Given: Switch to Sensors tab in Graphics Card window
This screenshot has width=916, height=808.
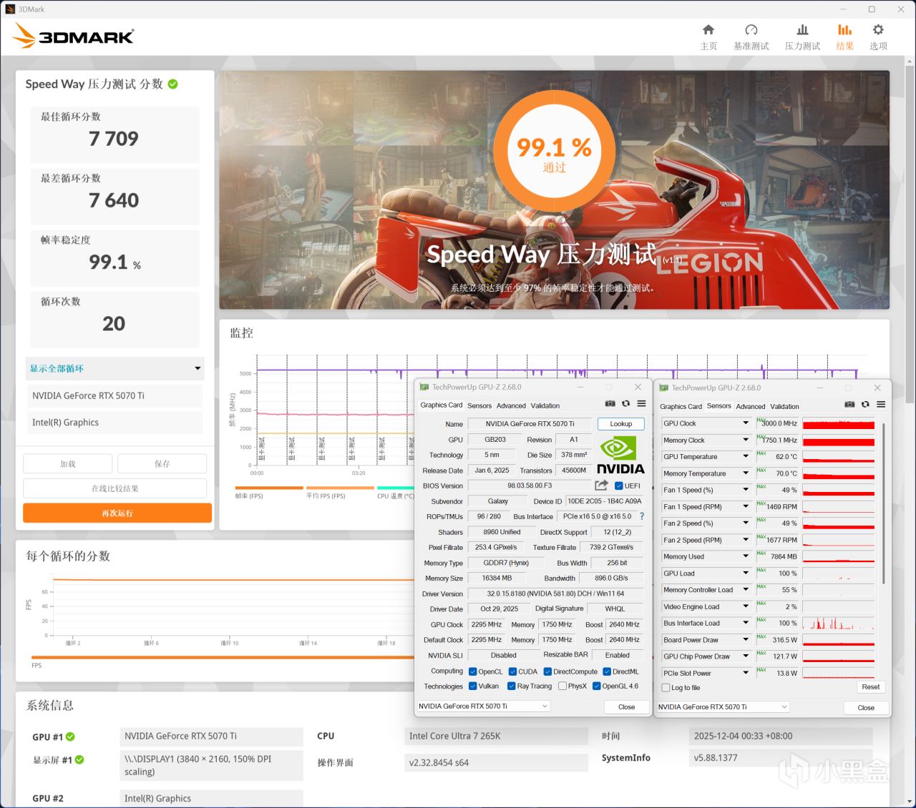Looking at the screenshot, I should click(479, 405).
